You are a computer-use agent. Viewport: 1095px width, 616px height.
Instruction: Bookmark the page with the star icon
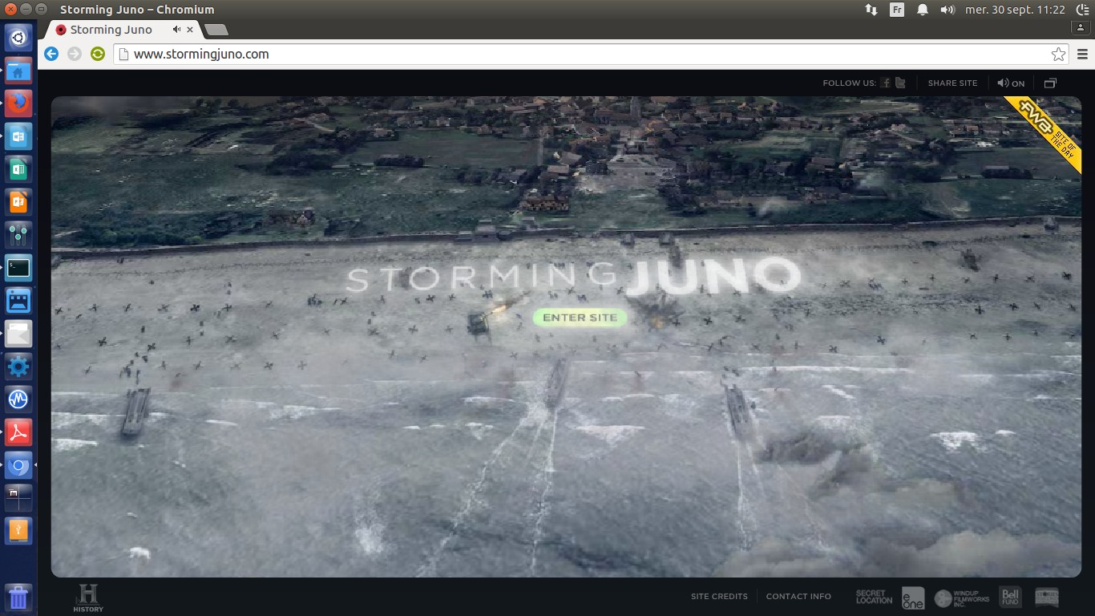pyautogui.click(x=1058, y=54)
